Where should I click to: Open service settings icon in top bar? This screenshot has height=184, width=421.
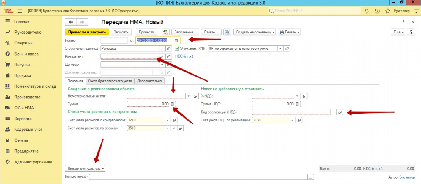416,11
